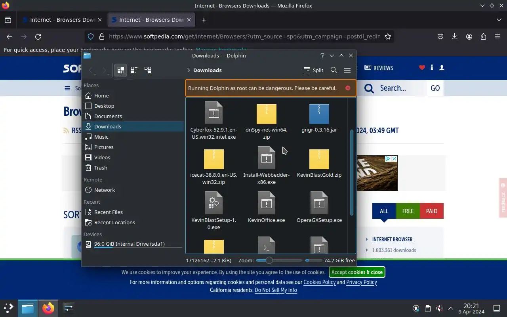Image resolution: width=507 pixels, height=317 pixels.
Task: Select KevinBlastSetup-1.0.exe file icon
Action: click(214, 203)
